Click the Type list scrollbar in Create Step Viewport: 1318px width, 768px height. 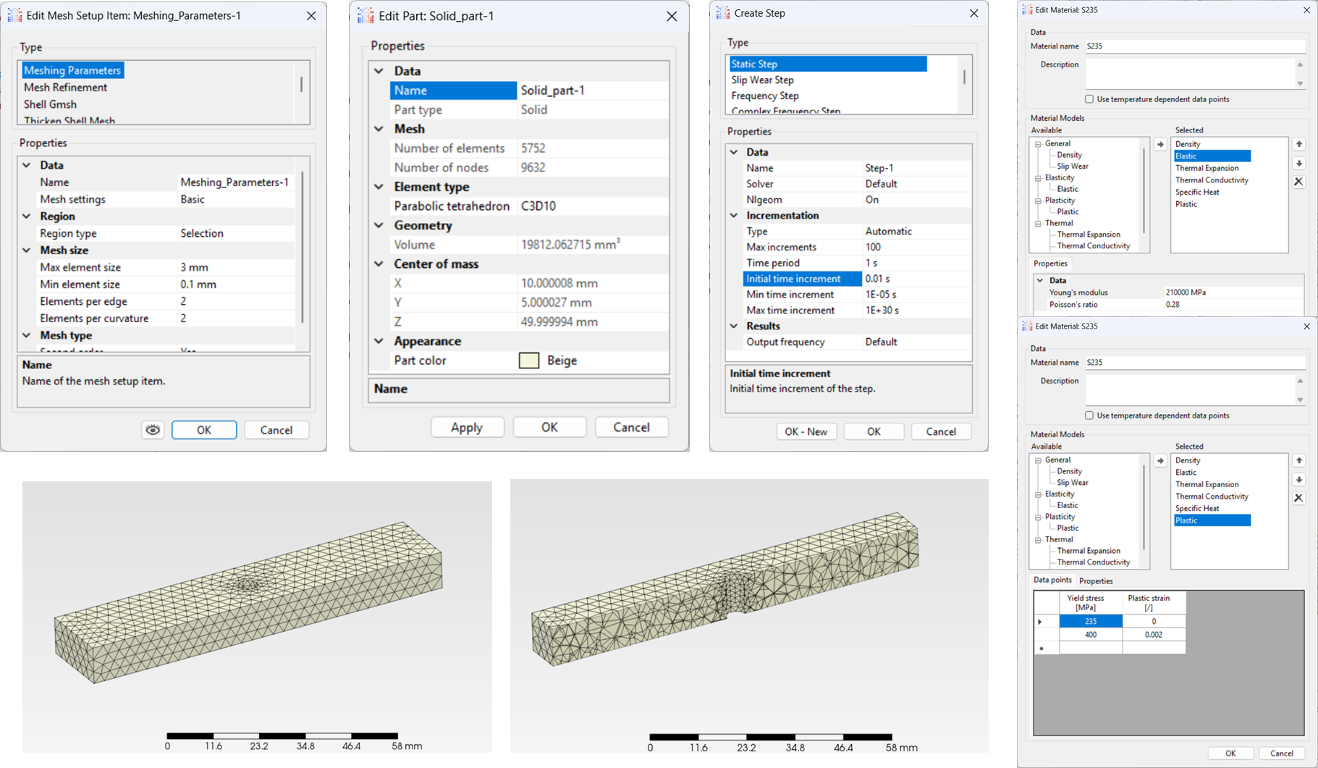pyautogui.click(x=964, y=77)
